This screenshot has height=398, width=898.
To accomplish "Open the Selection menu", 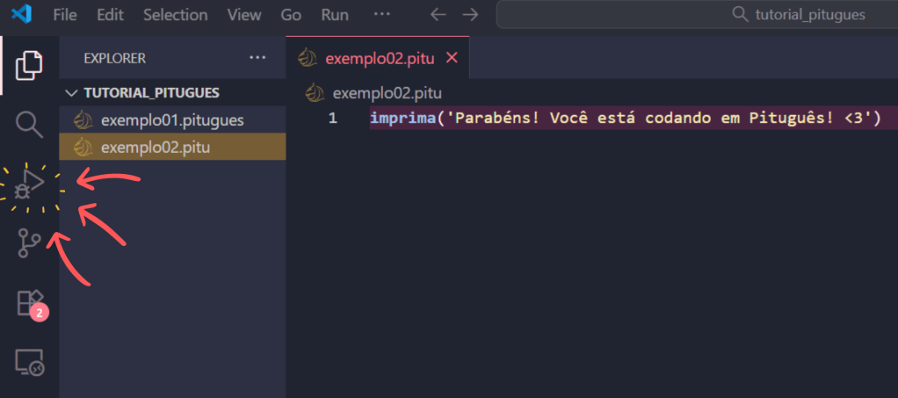I will 175,15.
